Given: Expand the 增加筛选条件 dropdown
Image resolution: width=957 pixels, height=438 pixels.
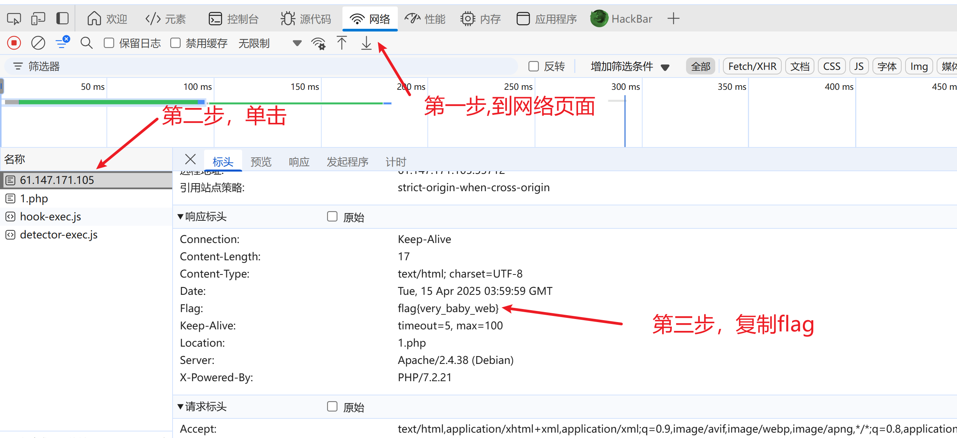Looking at the screenshot, I should pos(630,67).
